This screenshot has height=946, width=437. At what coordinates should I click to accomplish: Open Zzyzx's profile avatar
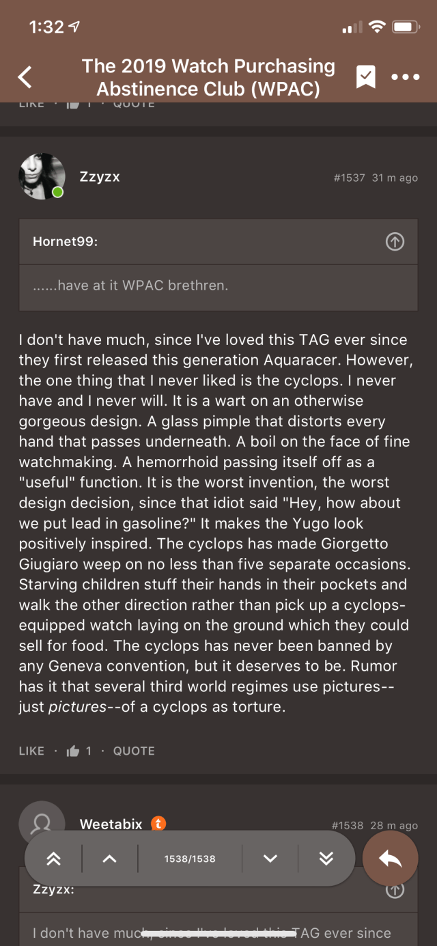pos(42,176)
